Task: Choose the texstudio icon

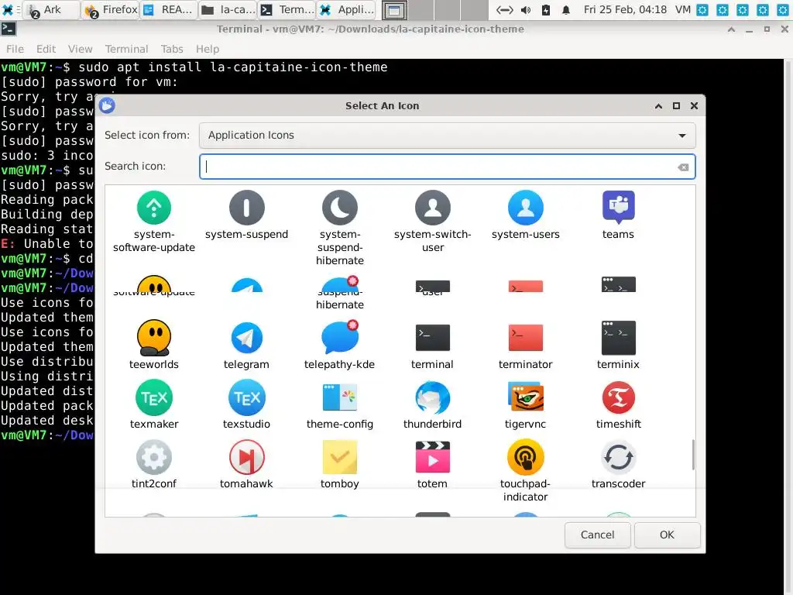Action: [x=246, y=397]
